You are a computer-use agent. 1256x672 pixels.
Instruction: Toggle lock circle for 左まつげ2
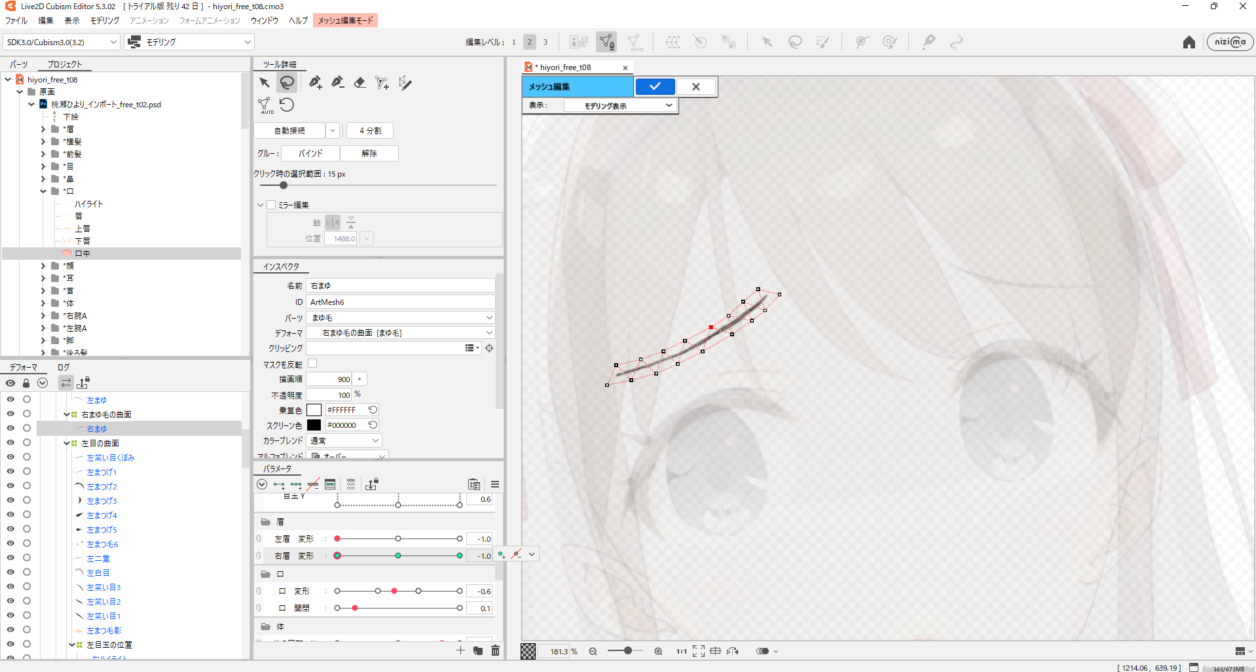click(27, 486)
